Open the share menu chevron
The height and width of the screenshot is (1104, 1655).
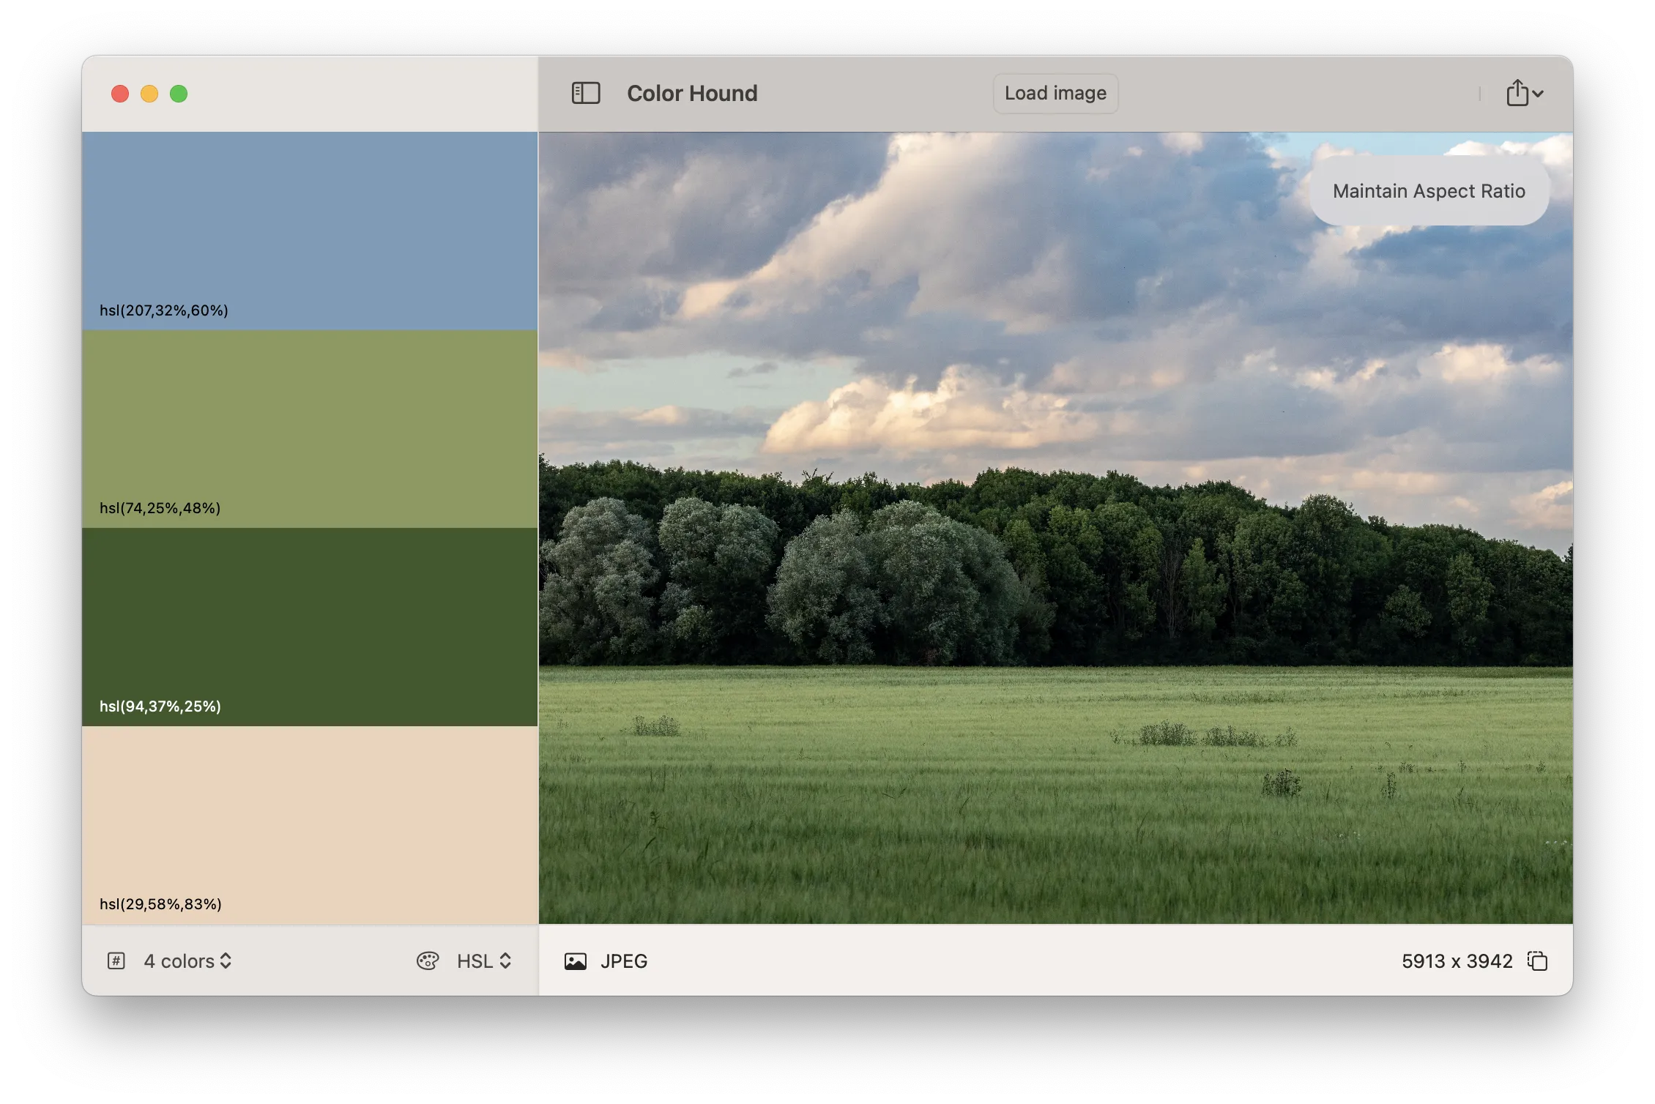pos(1539,94)
